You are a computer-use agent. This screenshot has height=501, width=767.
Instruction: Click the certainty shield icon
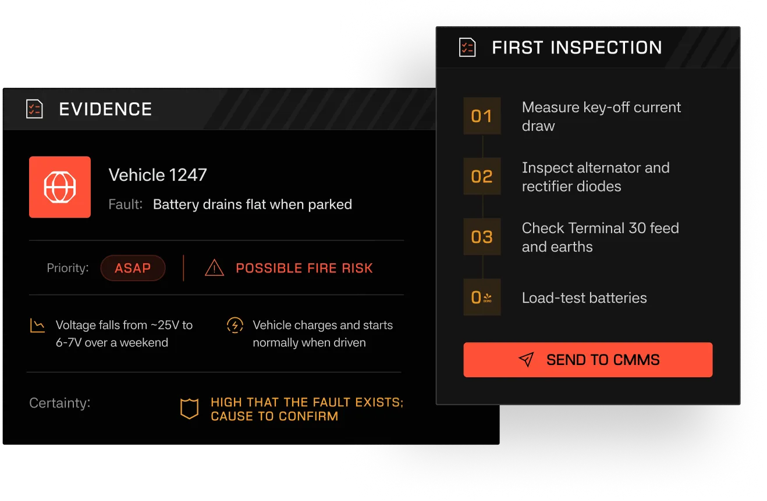tap(190, 409)
